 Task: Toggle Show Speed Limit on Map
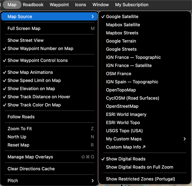[49, 81]
